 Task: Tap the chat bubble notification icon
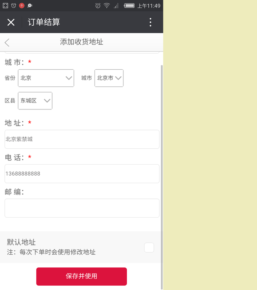coord(30,6)
